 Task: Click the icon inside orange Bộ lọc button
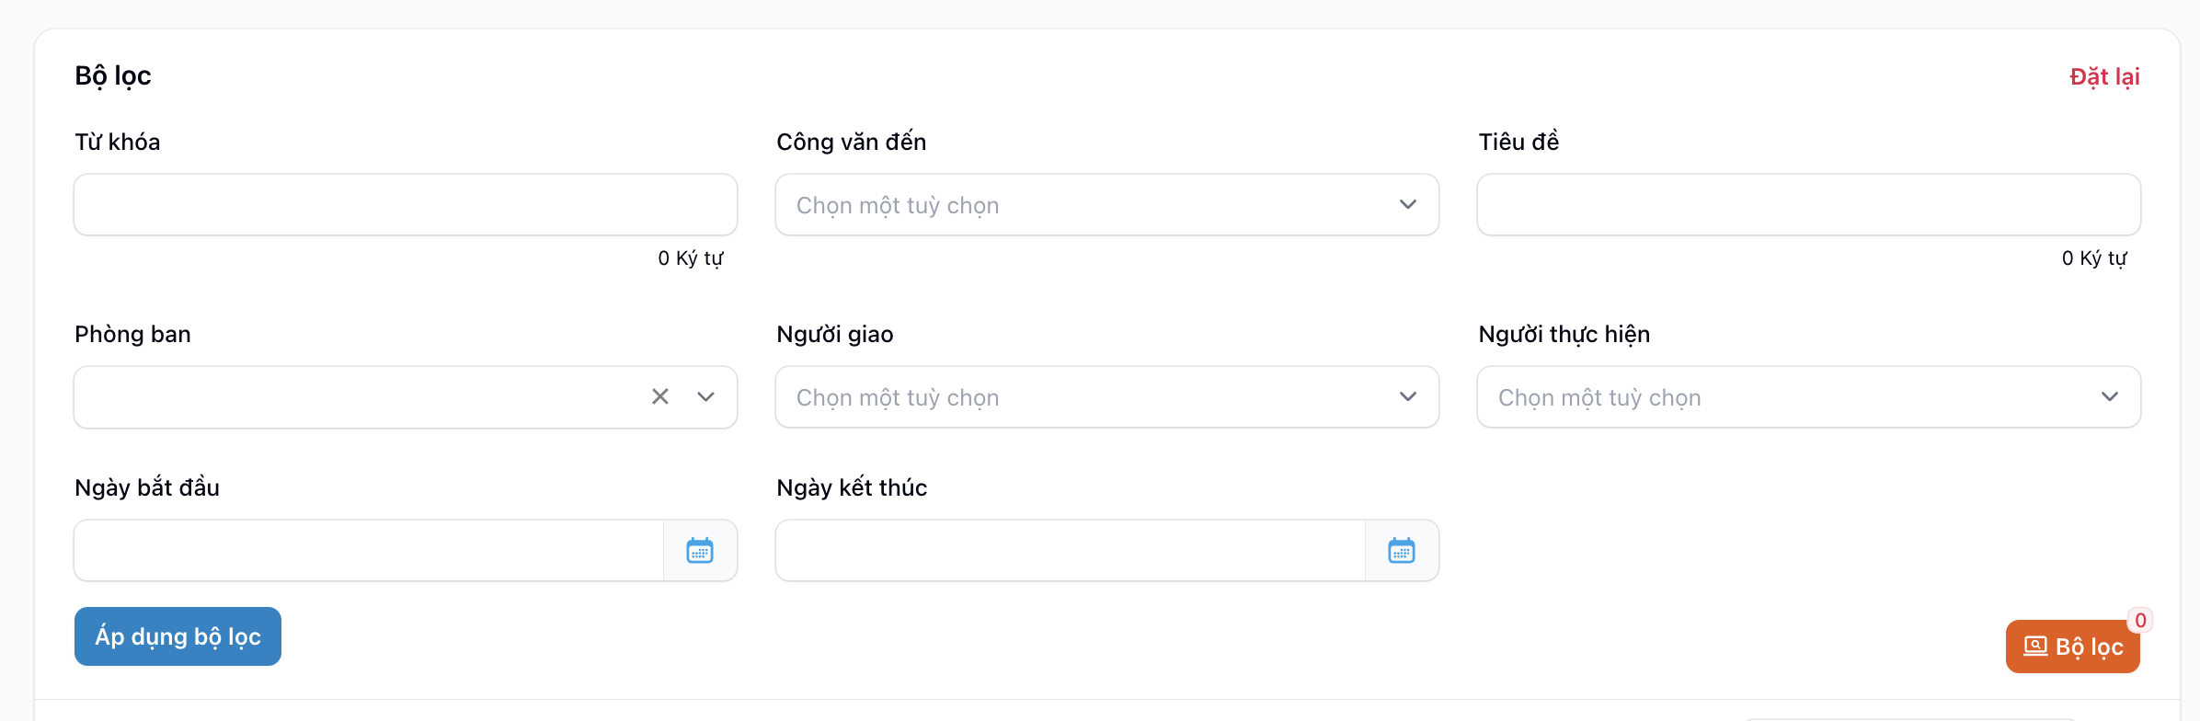click(x=2035, y=647)
